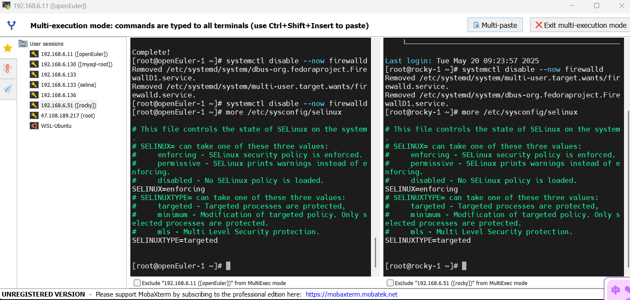
Task: Open the Macros paper-plane sidebar tab
Action: [8, 88]
